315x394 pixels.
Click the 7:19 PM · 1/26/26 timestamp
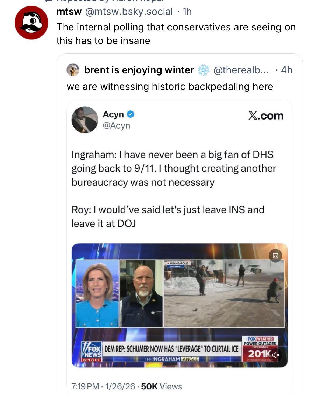pyautogui.click(x=103, y=386)
